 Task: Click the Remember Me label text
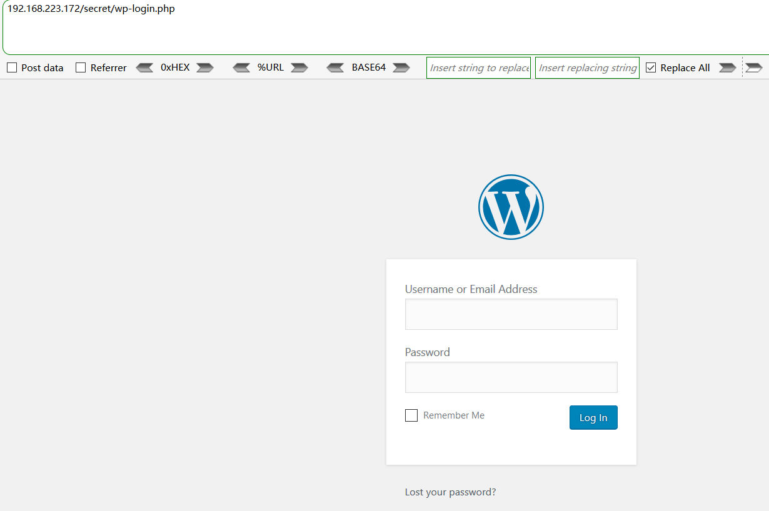454,415
